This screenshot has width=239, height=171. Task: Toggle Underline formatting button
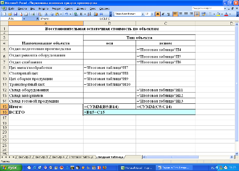[168, 14]
